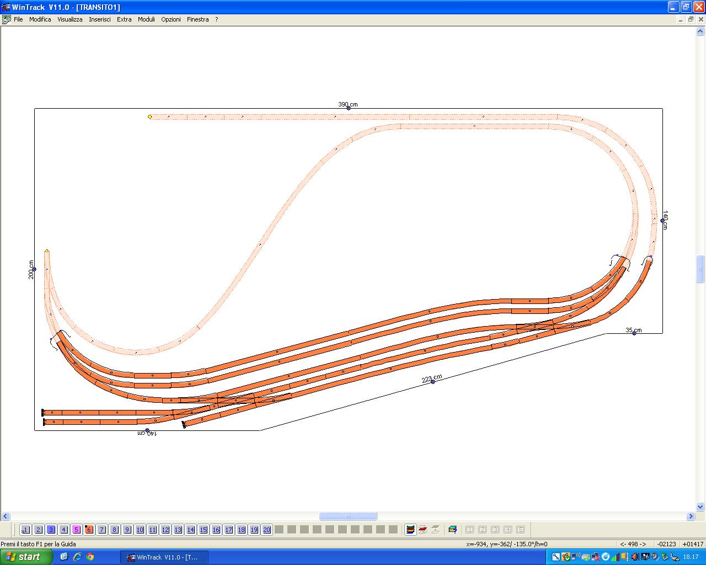Click the 390 cm dimension label
This screenshot has width=706, height=565.
[348, 104]
